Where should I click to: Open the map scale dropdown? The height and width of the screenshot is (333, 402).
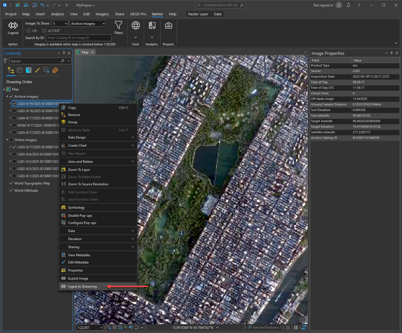[x=101, y=328]
